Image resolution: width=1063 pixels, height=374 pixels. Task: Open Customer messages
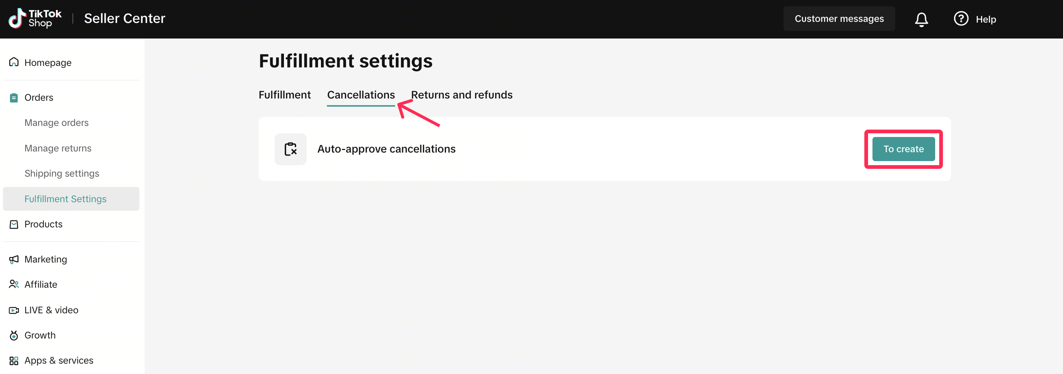pos(839,19)
